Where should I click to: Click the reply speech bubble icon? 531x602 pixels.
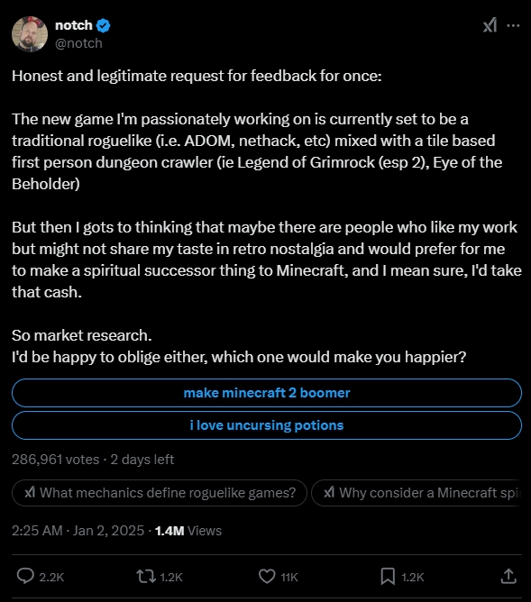[25, 576]
